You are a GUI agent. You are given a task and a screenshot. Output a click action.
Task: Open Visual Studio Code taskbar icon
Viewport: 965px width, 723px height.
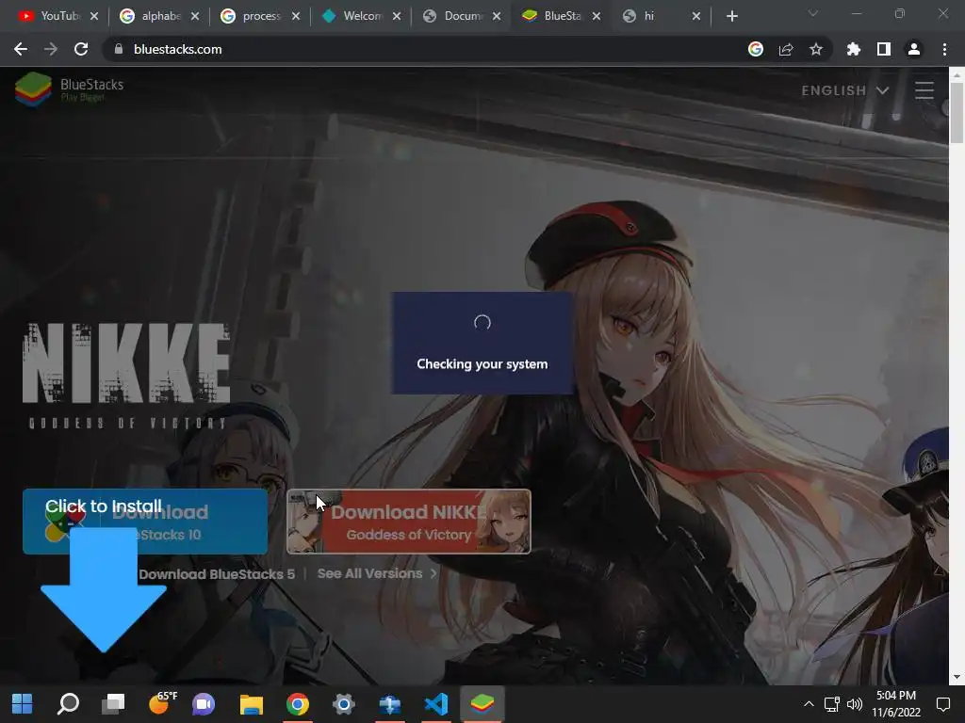point(436,704)
